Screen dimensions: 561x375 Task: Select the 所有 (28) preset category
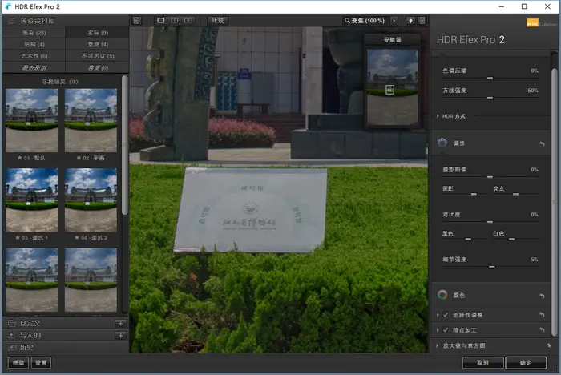tap(34, 33)
